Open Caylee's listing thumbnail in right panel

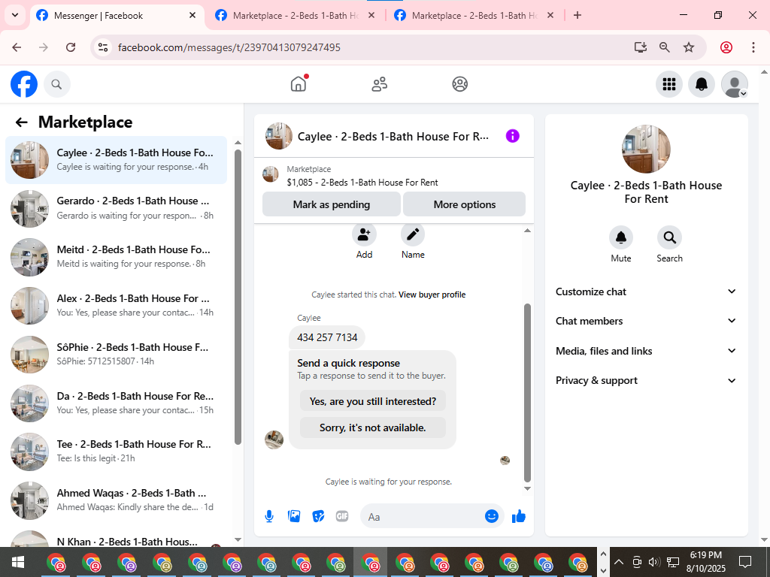coord(646,150)
